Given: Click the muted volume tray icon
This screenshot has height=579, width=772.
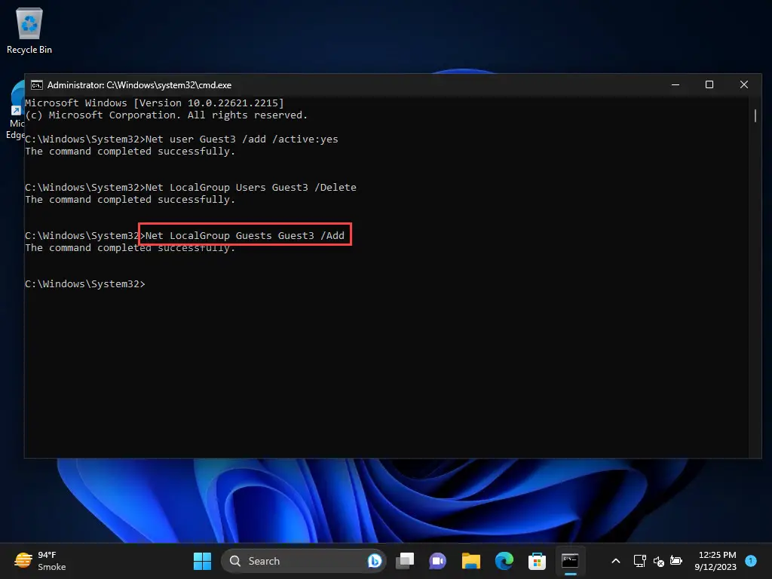Looking at the screenshot, I should (x=658, y=561).
